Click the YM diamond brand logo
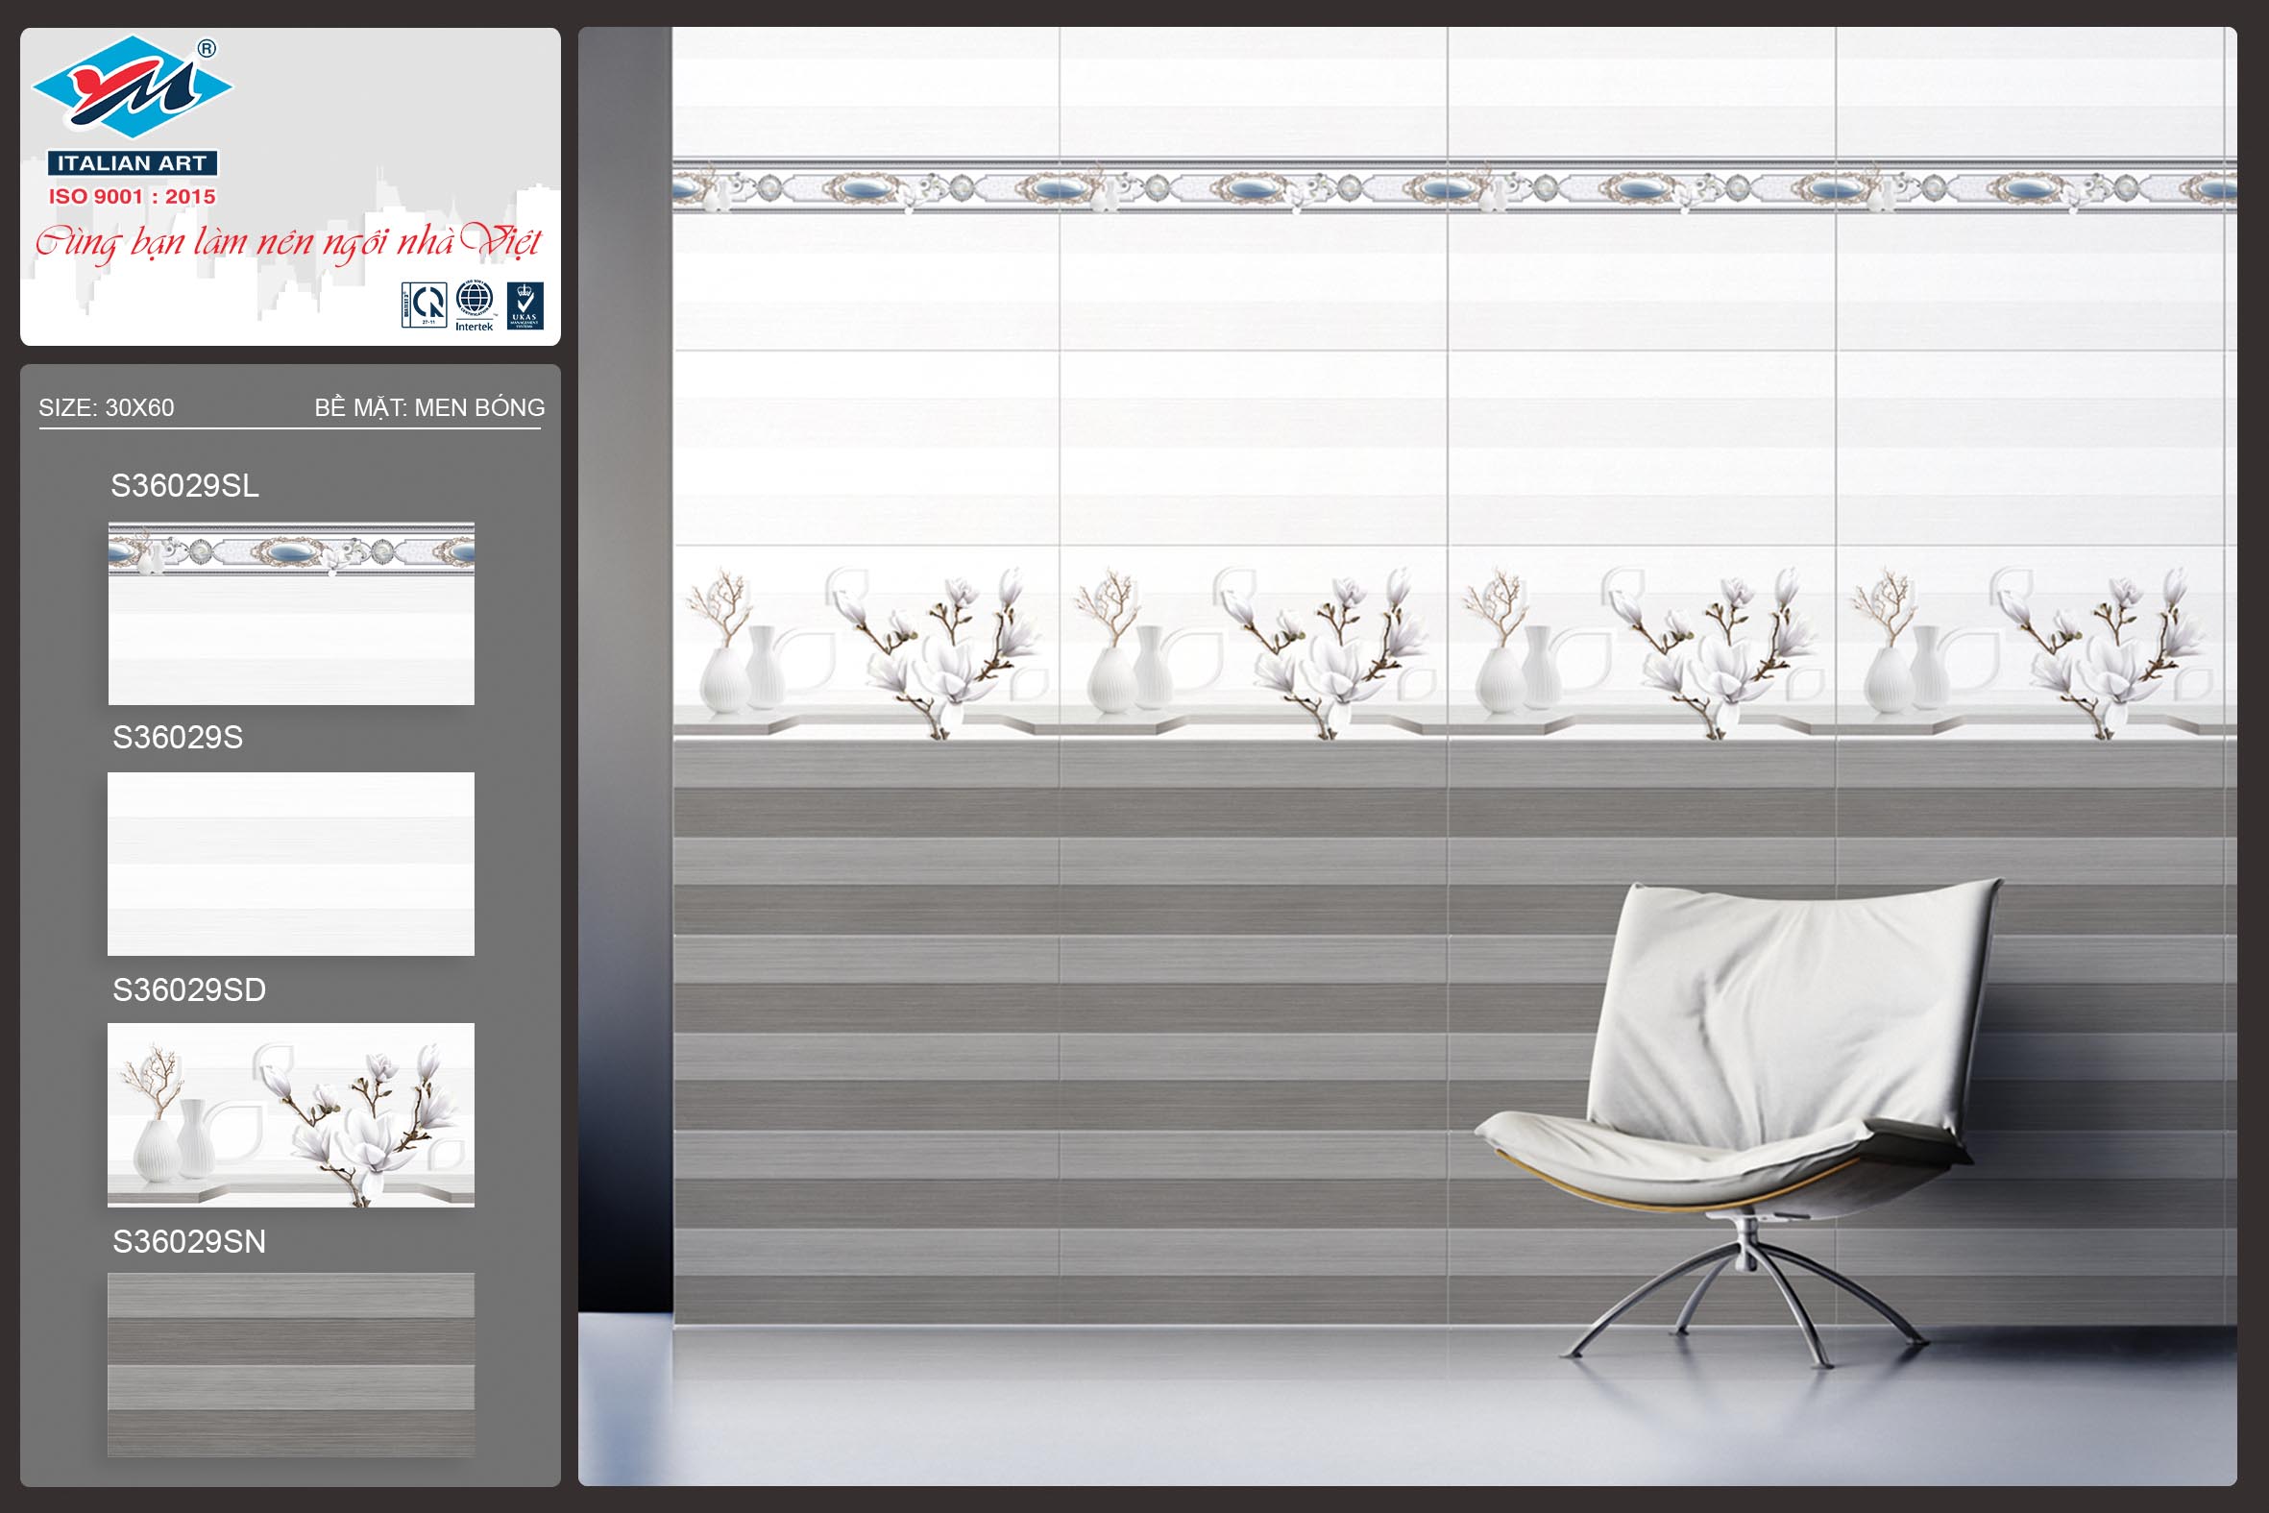Screen dimensions: 2269x1513 [133, 86]
